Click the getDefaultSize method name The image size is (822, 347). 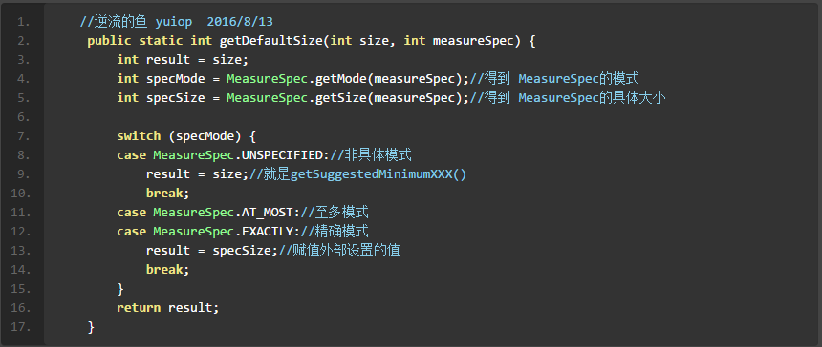point(274,41)
